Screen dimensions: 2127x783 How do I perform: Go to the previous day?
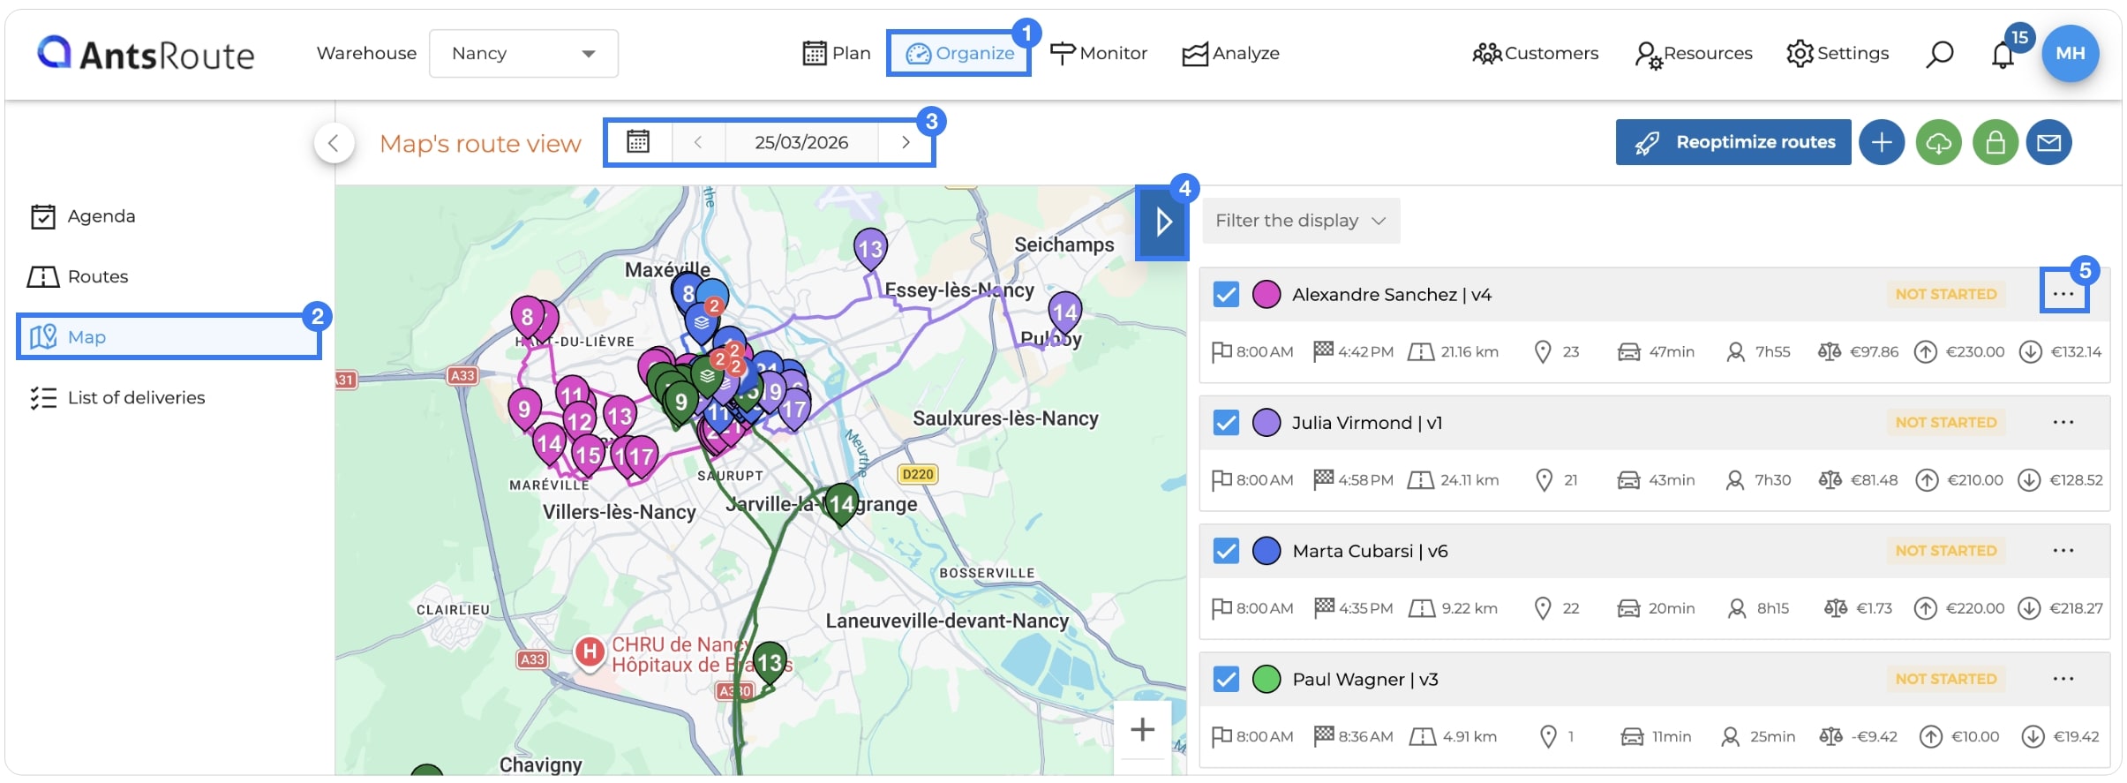click(698, 141)
